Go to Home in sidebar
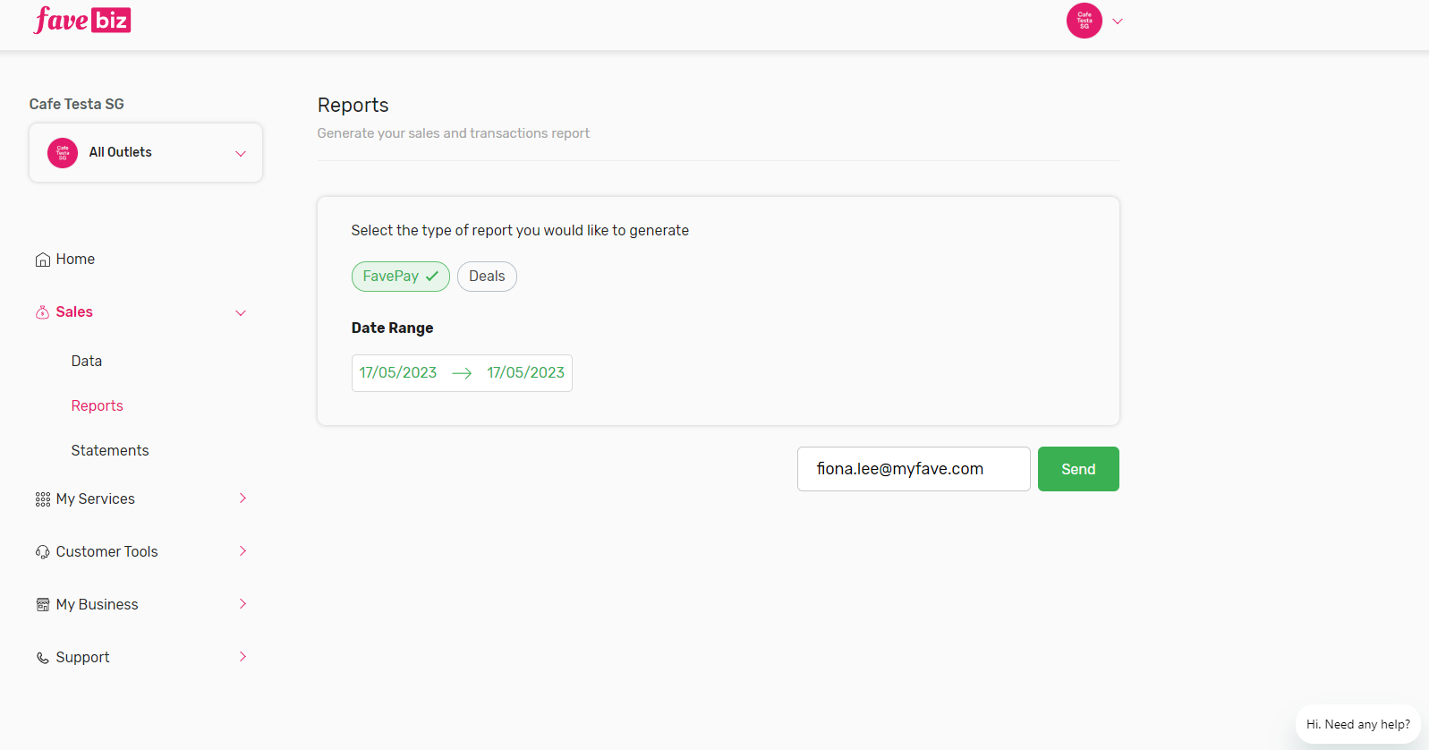 75,260
